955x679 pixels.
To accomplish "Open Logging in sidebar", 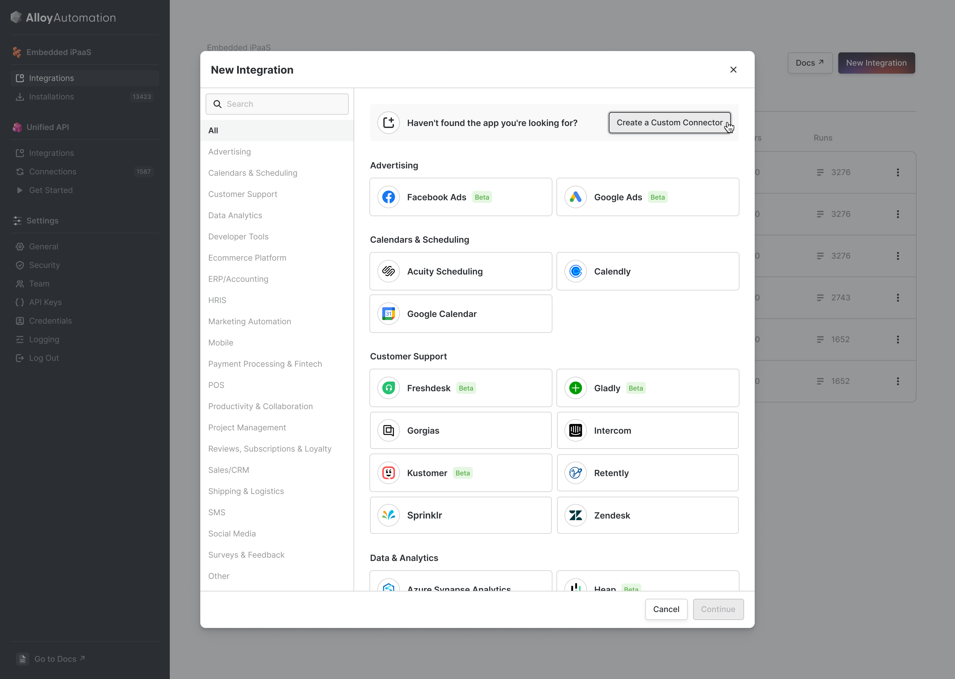I will point(85,339).
